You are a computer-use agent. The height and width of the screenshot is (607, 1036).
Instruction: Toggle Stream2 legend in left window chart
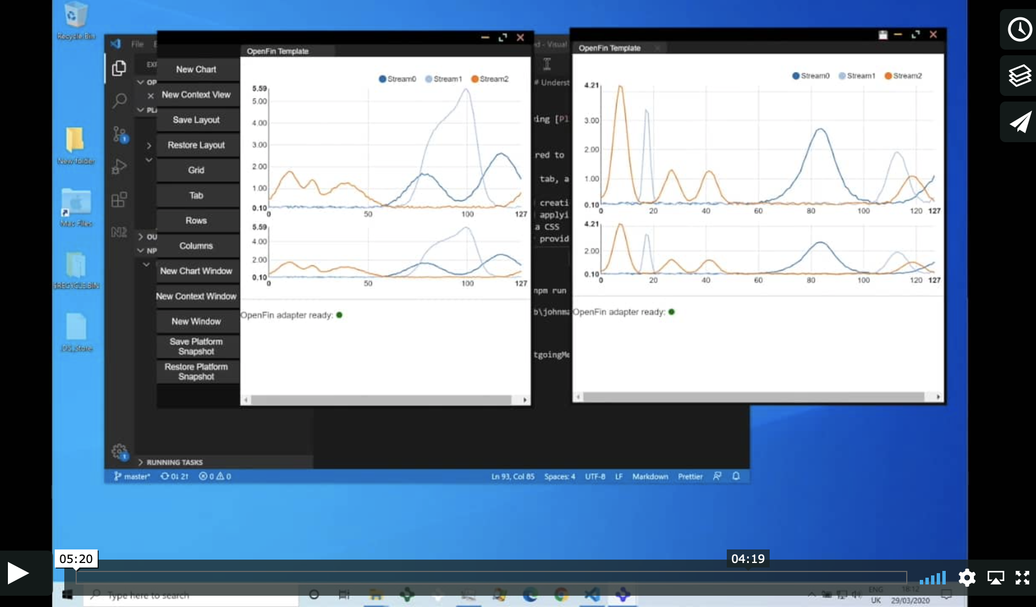coord(490,79)
